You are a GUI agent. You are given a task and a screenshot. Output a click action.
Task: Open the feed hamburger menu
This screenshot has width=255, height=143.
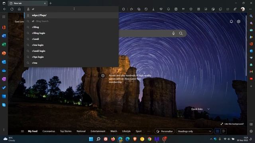(x=22, y=131)
